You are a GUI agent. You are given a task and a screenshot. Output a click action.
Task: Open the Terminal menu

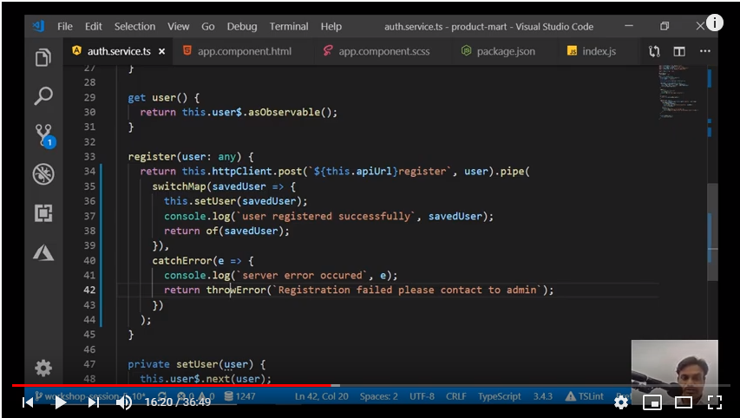(289, 26)
